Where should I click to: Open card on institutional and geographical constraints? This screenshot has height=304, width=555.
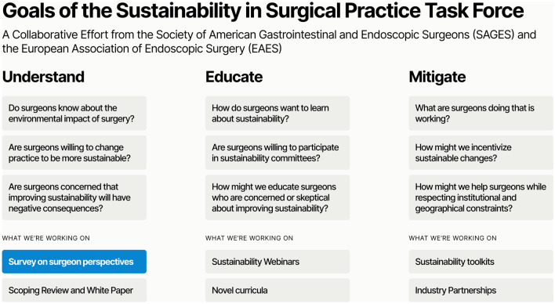click(481, 197)
